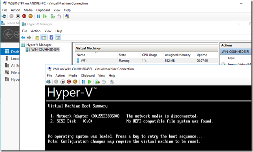Open File menu in VM1 connection window
The image size is (253, 152).
[49, 76]
